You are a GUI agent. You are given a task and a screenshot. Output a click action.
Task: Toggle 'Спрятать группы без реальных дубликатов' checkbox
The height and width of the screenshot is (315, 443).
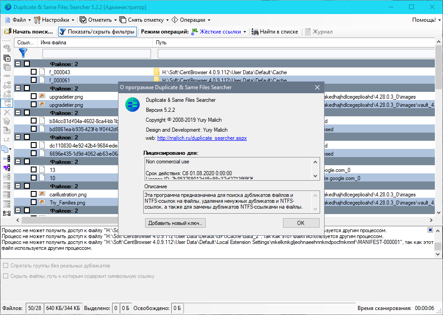click(5, 266)
